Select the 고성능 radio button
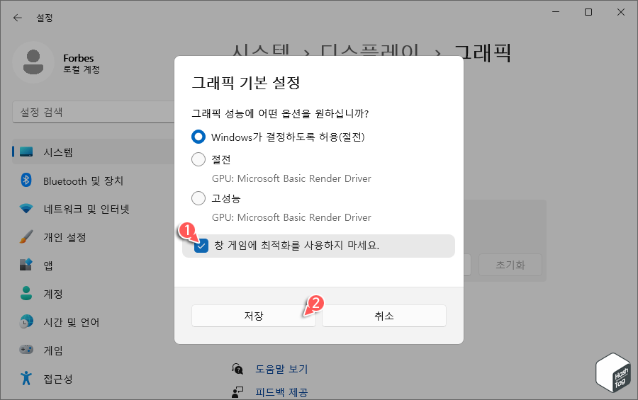This screenshot has width=638, height=400. point(198,198)
